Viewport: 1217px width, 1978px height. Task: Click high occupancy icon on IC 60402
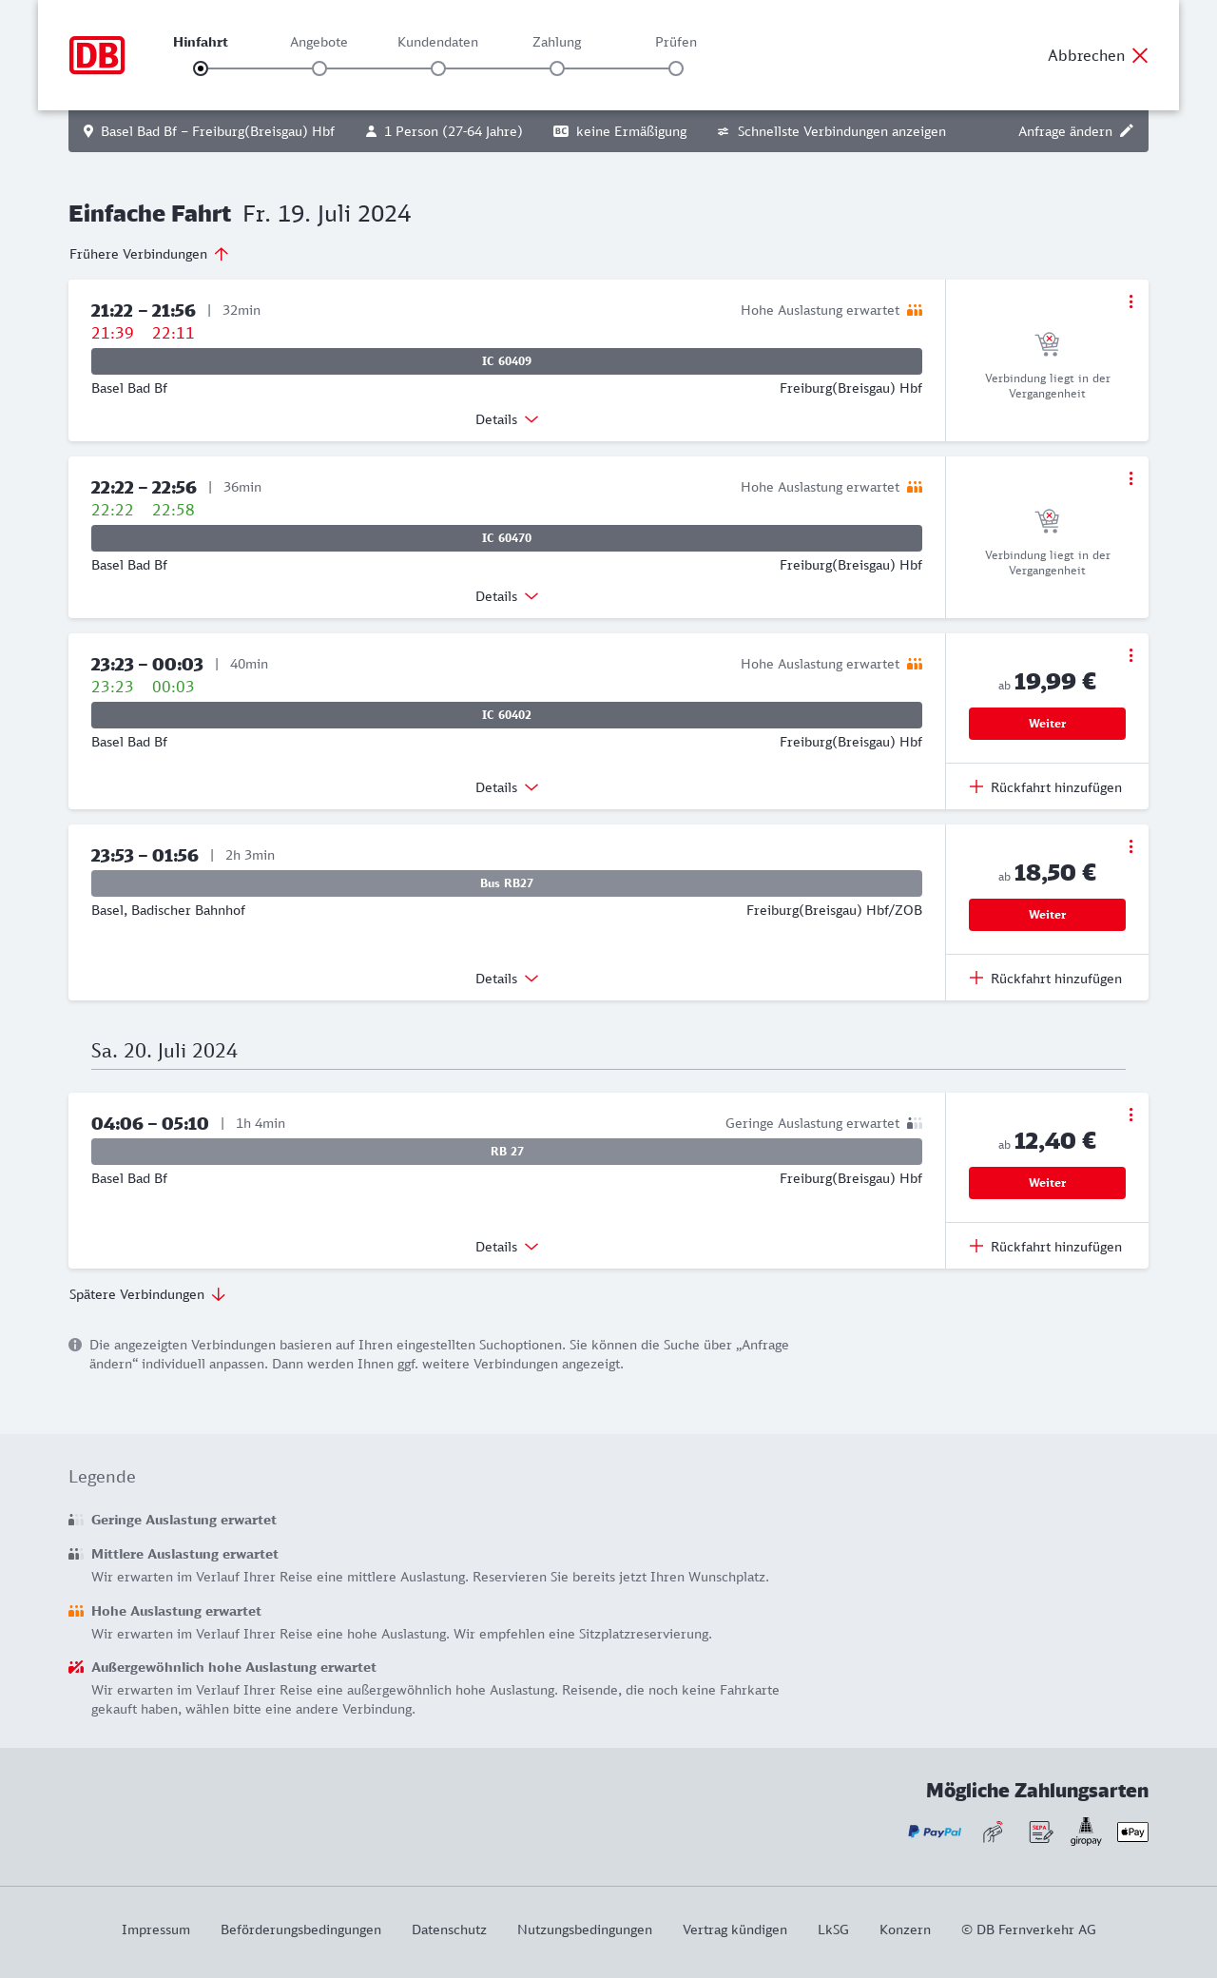tap(915, 664)
